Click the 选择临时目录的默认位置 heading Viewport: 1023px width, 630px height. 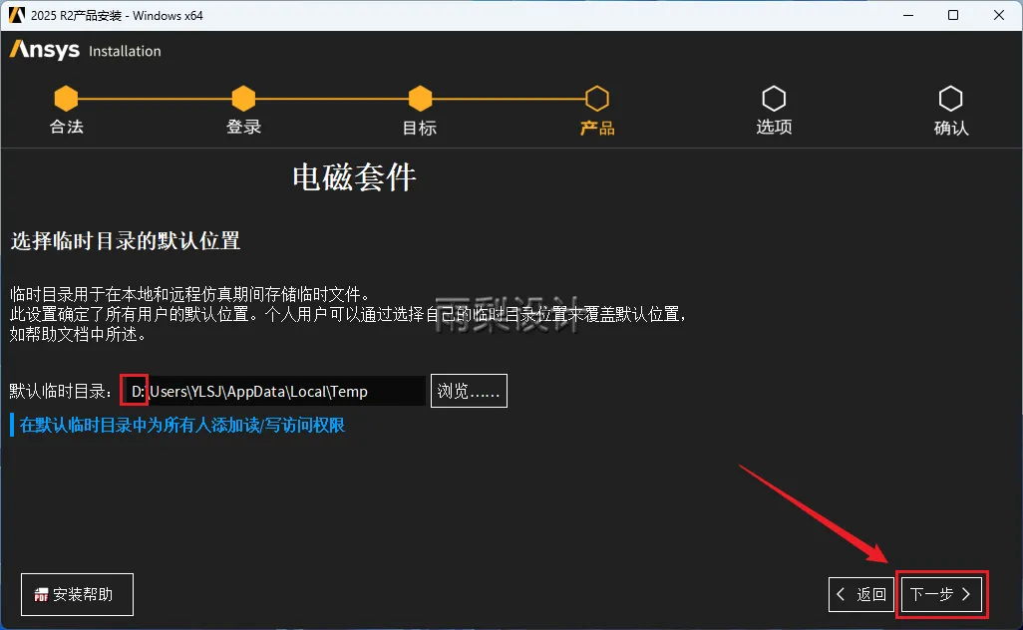click(126, 240)
